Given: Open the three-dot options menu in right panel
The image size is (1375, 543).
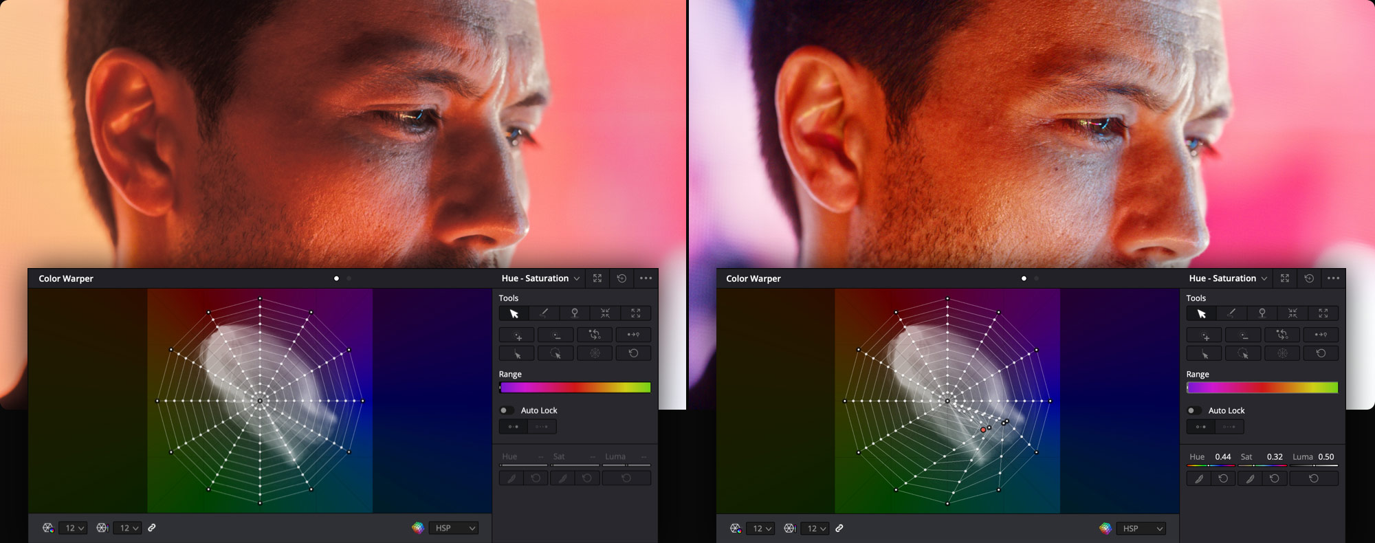Looking at the screenshot, I should 1333,278.
